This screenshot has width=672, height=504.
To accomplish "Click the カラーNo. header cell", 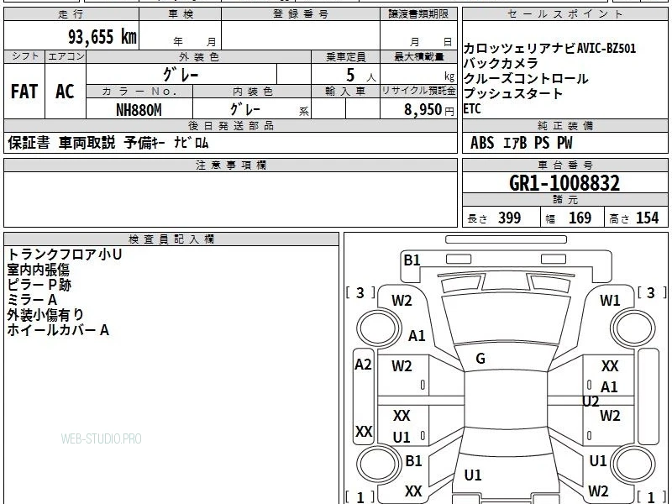I will 139,92.
